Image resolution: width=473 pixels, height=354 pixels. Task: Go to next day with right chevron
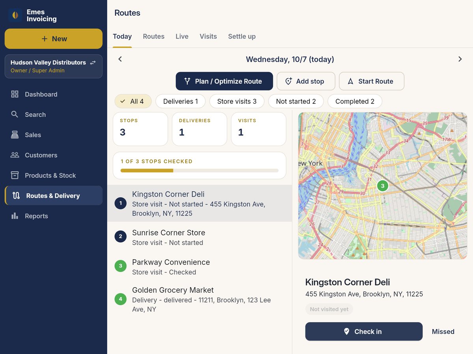coord(460,59)
